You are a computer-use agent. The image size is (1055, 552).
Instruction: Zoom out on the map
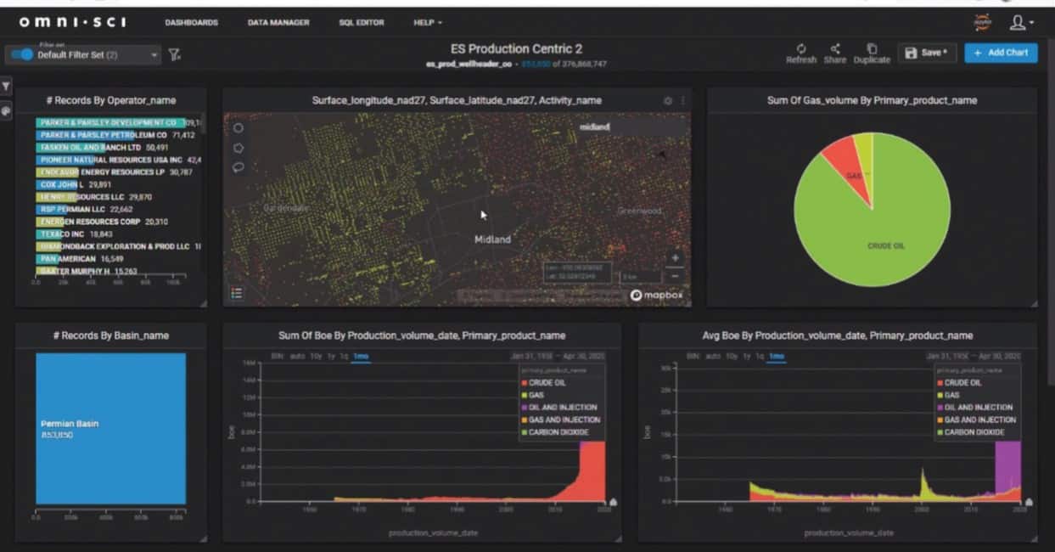tap(675, 276)
